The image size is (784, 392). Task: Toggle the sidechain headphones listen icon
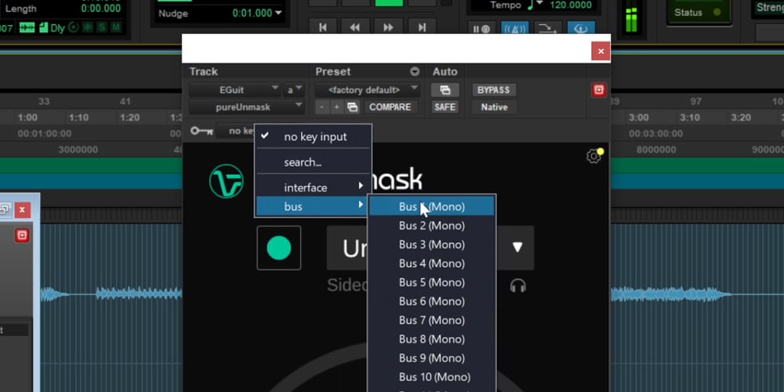pos(518,285)
